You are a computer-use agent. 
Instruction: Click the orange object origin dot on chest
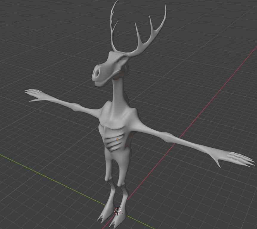pos(117,139)
